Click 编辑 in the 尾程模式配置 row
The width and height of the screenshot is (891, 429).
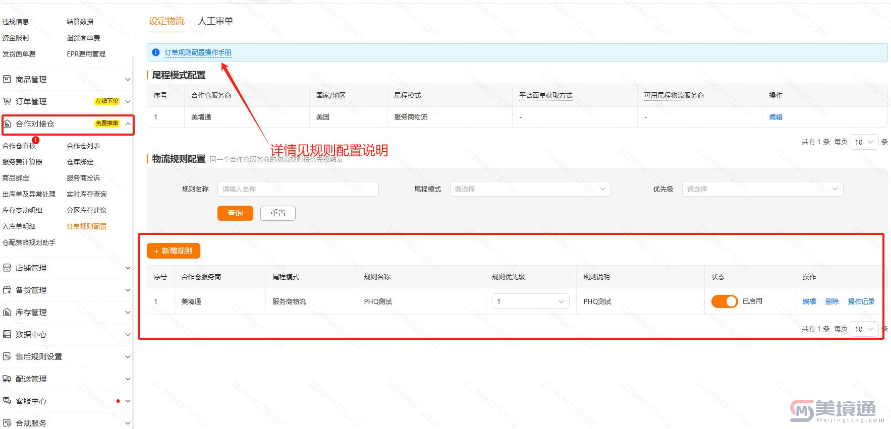click(x=775, y=117)
